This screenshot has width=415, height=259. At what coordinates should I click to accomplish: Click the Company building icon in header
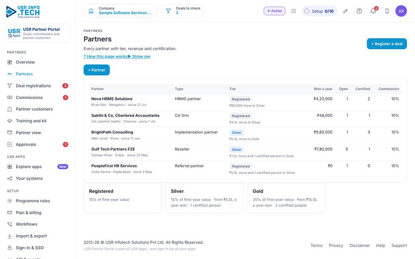click(91, 11)
